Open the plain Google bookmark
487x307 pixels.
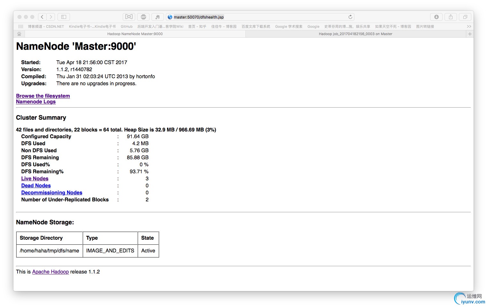pos(313,26)
